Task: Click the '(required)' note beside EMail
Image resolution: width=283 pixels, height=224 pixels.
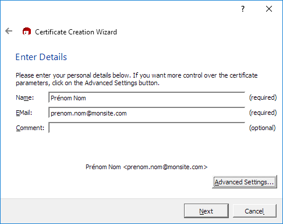Action: (263, 113)
